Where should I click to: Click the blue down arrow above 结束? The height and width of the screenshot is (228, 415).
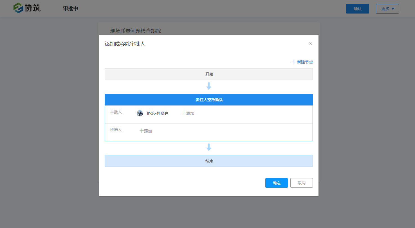coord(208,147)
